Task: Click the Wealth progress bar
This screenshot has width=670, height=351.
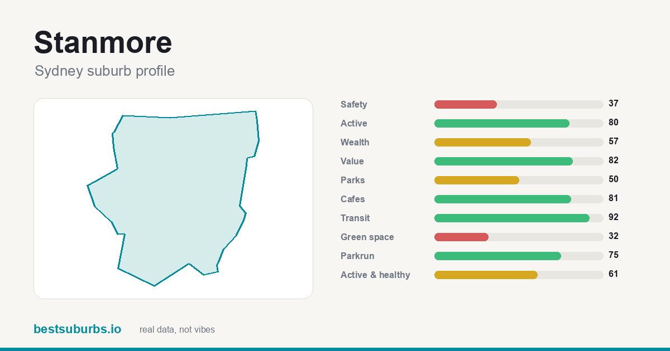Action: (x=519, y=142)
